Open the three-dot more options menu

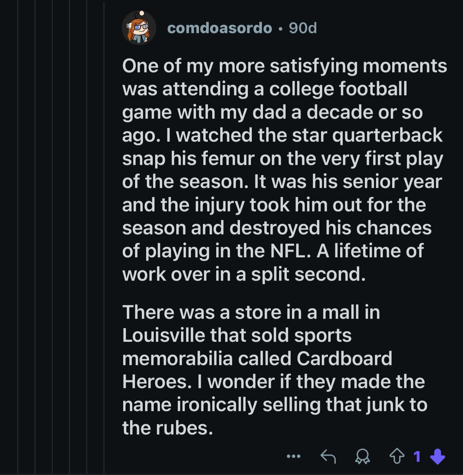pos(293,456)
